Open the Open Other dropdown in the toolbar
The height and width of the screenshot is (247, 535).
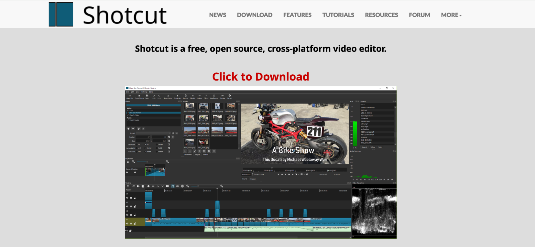coord(139,97)
